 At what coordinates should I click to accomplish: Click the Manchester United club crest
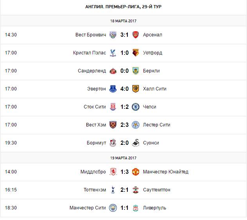(136, 172)
